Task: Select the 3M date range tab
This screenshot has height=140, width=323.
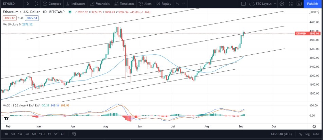Action: coord(27,134)
